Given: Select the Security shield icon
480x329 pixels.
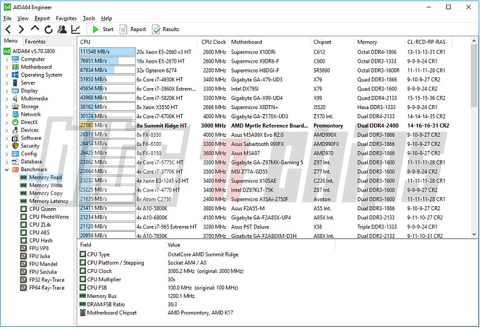Looking at the screenshot, I should 15,146.
